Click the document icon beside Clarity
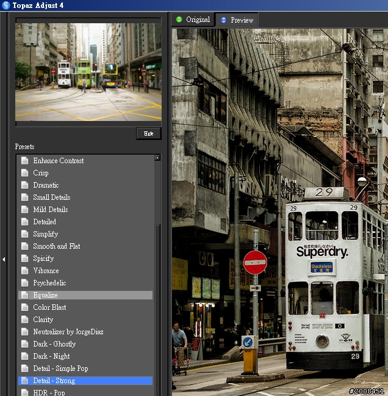388x396 pixels. pos(24,320)
